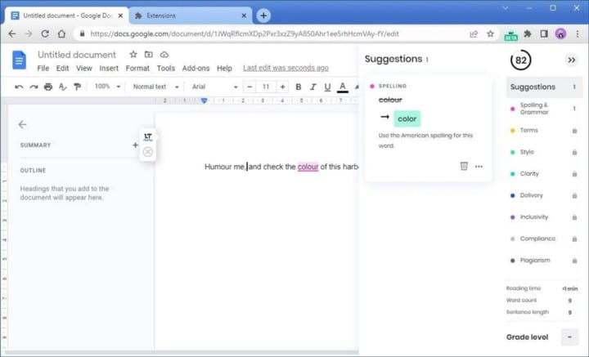Select the locked Terms category
The image size is (589, 357).
tap(544, 131)
